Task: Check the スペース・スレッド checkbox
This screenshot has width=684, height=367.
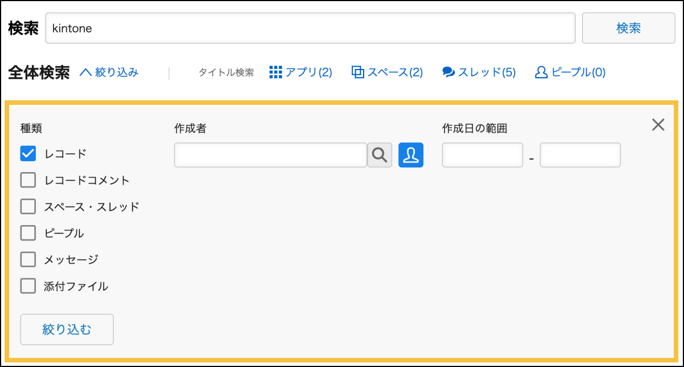Action: click(x=28, y=206)
